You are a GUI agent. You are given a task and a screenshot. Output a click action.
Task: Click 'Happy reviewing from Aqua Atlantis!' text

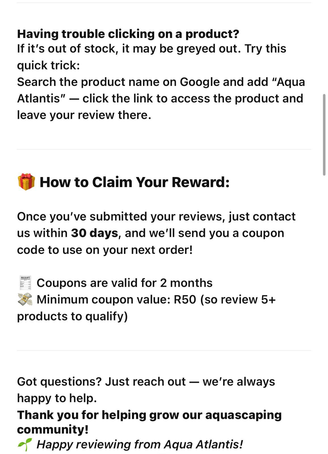click(140, 444)
